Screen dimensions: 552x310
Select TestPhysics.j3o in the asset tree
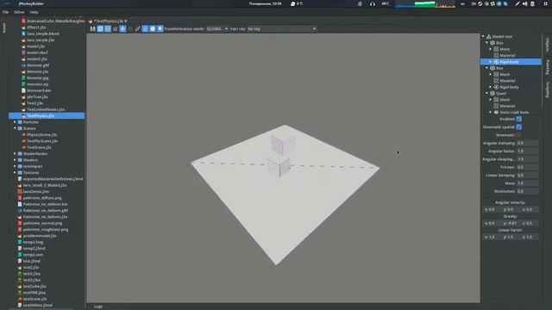coord(47,115)
